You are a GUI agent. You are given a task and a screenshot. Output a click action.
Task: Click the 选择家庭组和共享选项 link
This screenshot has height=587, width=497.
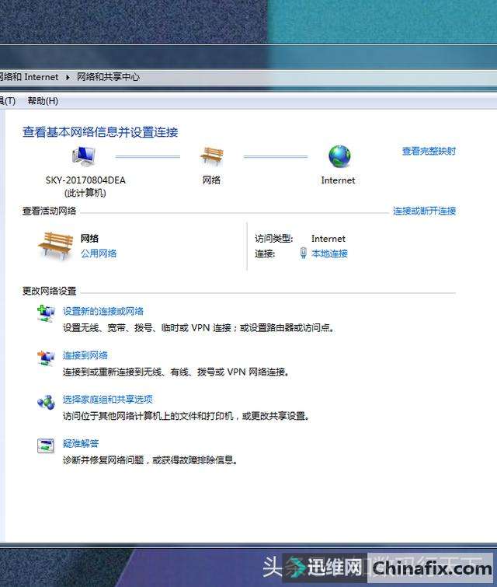pos(108,400)
